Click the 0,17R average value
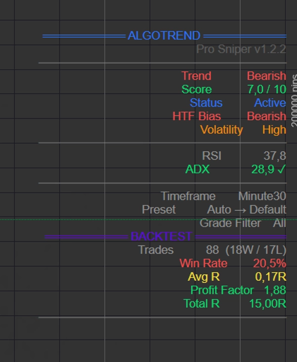 pyautogui.click(x=271, y=277)
